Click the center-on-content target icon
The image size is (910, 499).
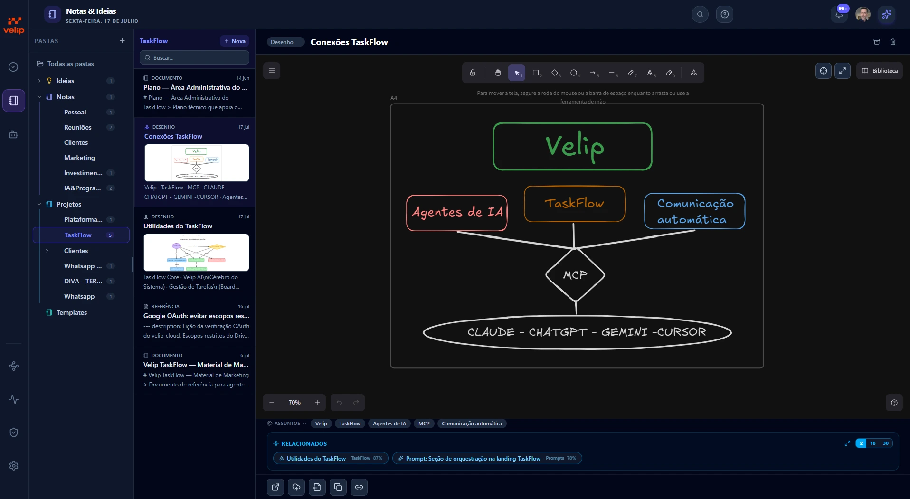tap(824, 71)
